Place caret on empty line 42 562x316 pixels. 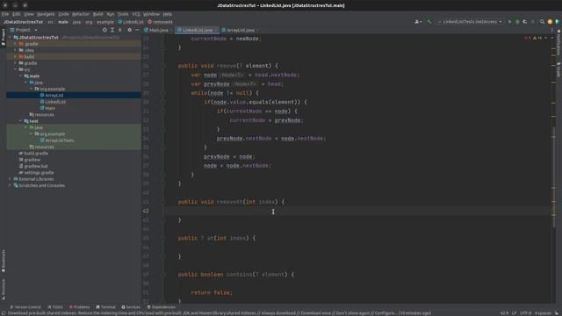[357, 211]
